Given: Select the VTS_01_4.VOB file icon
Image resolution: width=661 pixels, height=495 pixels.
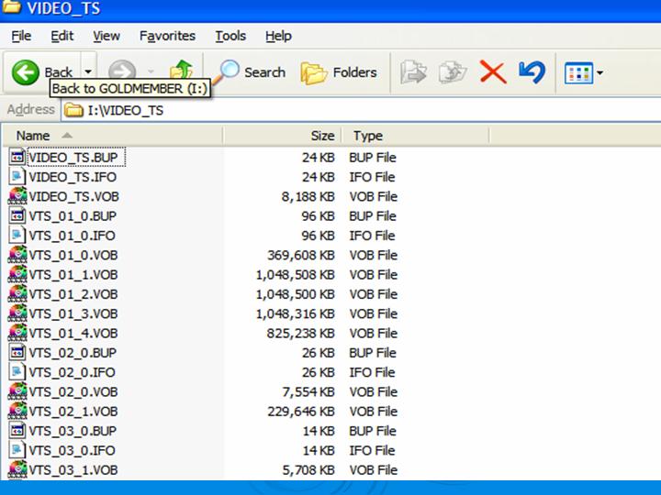Looking at the screenshot, I should (17, 333).
